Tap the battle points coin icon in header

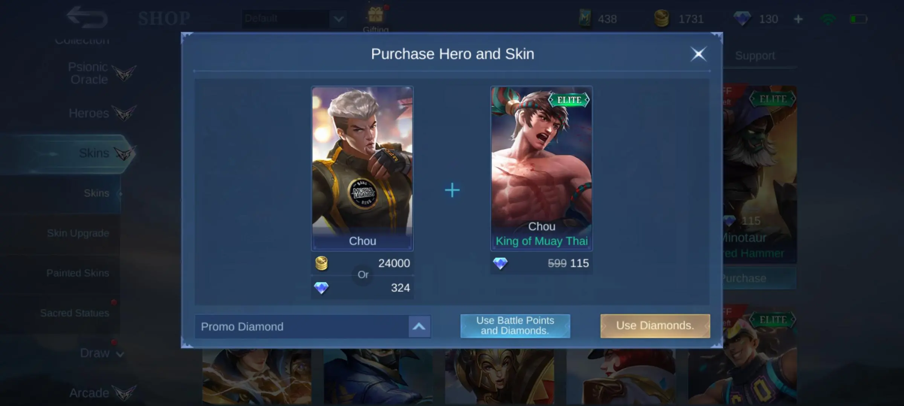point(661,18)
